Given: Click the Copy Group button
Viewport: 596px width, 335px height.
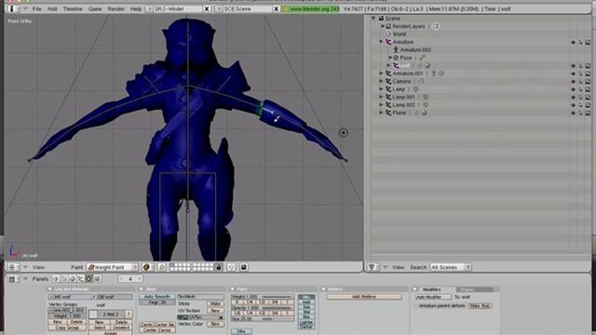Looking at the screenshot, I should point(67,328).
